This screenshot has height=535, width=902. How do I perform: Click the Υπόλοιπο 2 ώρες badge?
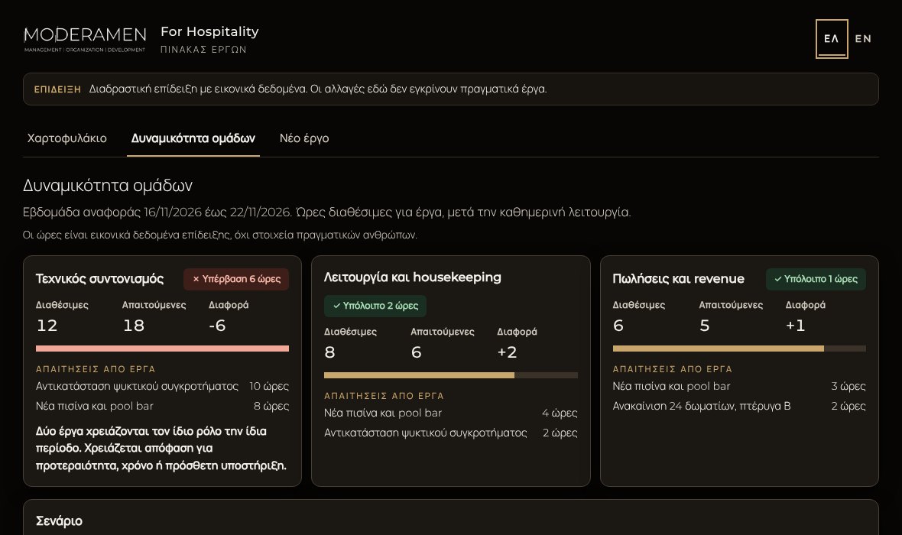tap(375, 306)
